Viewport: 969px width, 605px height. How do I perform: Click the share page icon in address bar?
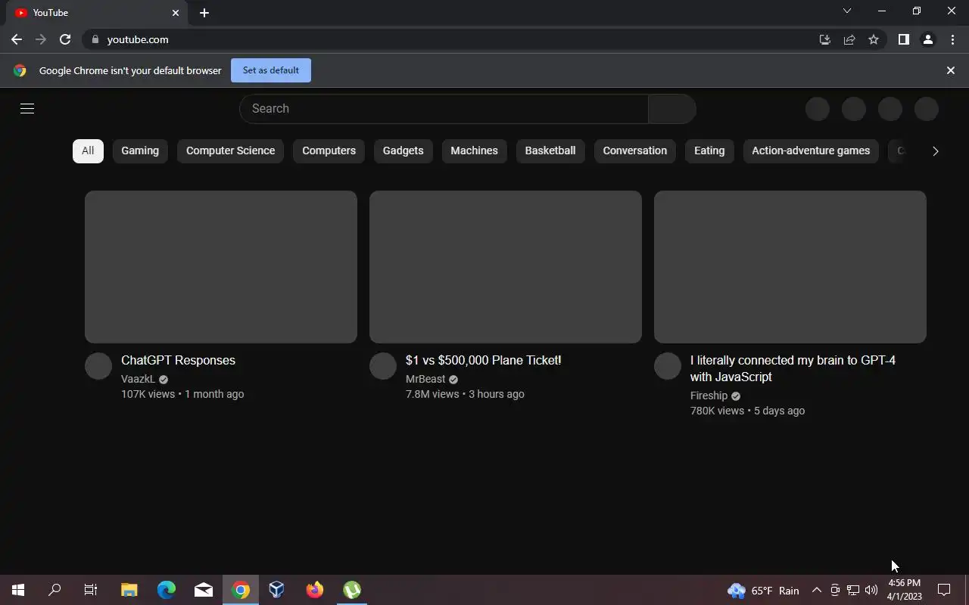coord(849,39)
